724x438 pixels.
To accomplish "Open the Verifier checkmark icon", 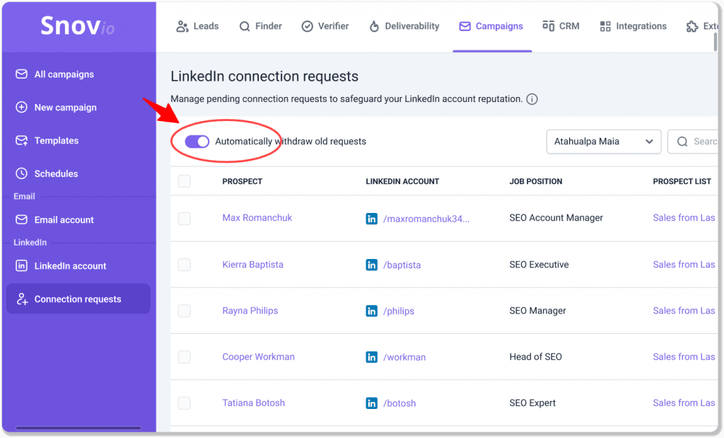I will [x=306, y=25].
